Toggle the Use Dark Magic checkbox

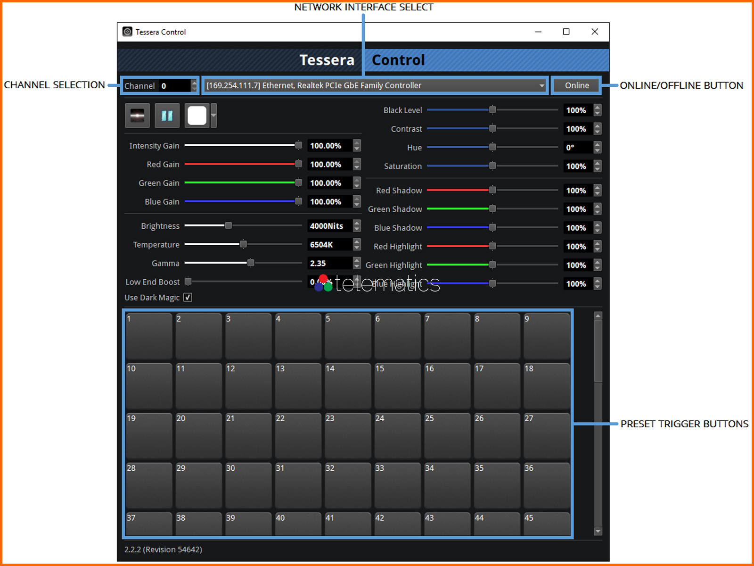188,297
